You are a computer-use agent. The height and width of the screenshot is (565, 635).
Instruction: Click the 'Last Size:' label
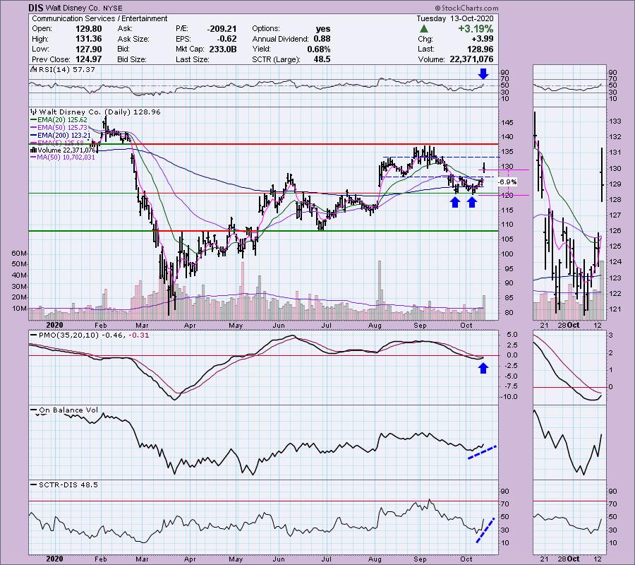pos(193,59)
